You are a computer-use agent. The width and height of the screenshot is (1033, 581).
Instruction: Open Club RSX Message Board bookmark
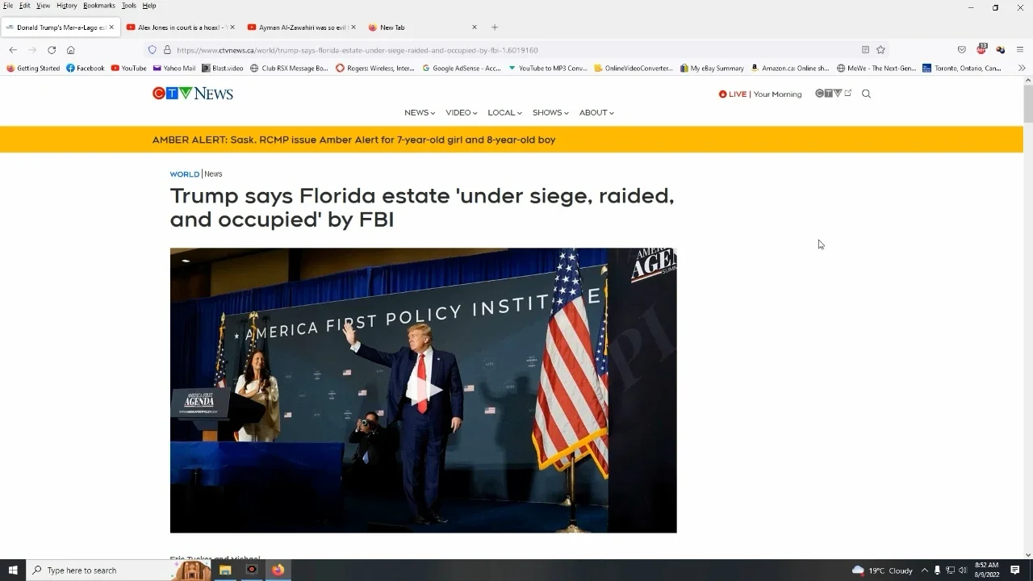(290, 69)
